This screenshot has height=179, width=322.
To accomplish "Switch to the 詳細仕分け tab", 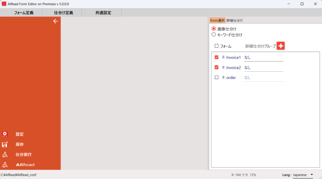I will click(x=235, y=20).
